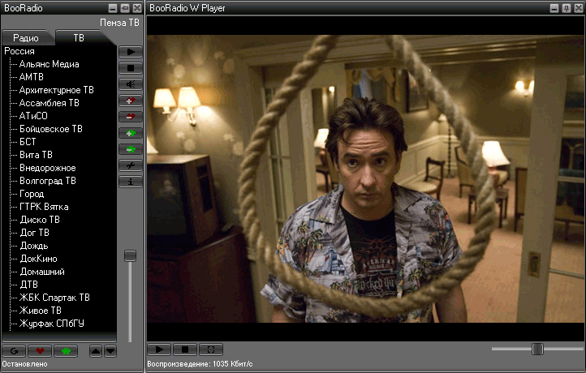Toggle fullscreen in W Player

[211, 349]
